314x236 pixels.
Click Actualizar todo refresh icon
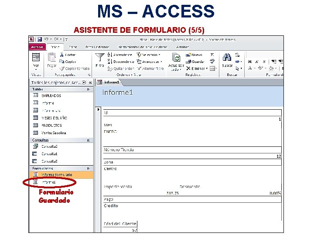(x=176, y=58)
